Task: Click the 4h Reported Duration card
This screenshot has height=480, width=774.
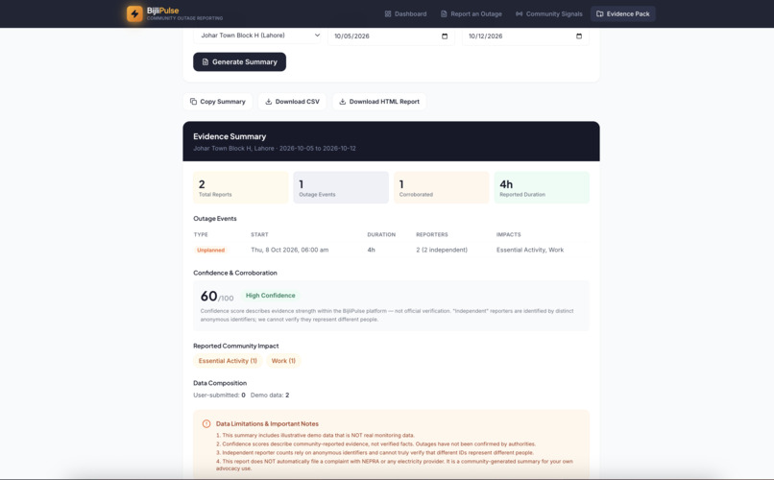Action: 542,187
